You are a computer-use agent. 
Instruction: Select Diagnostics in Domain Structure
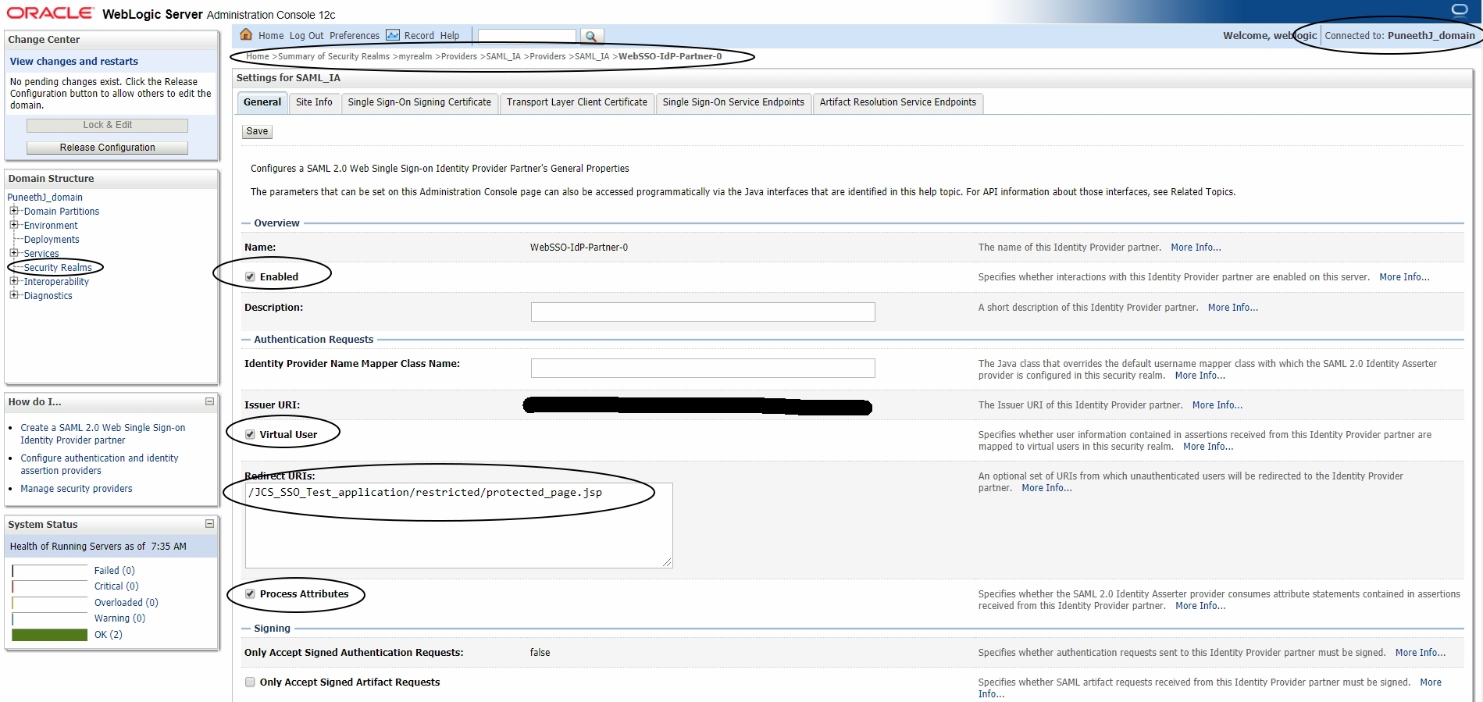[48, 296]
